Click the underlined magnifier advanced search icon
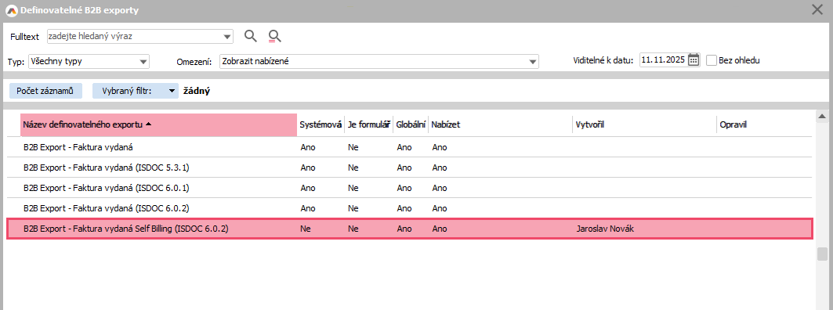 pos(274,36)
